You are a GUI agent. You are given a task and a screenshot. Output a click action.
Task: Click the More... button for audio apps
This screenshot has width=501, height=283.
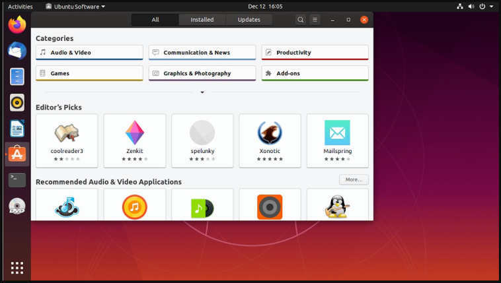click(x=354, y=179)
